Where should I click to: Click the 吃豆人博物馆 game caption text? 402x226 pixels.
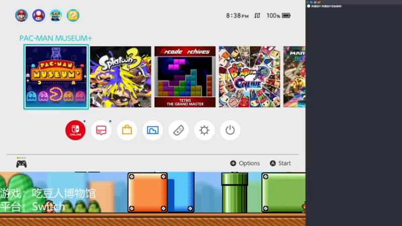click(x=64, y=193)
